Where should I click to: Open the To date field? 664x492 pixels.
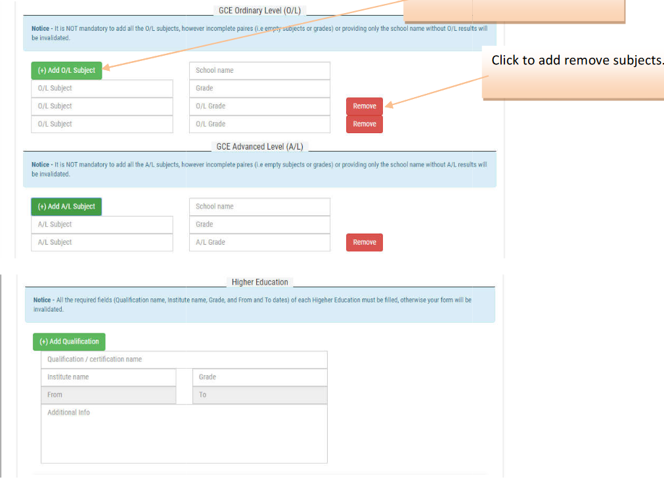(260, 395)
